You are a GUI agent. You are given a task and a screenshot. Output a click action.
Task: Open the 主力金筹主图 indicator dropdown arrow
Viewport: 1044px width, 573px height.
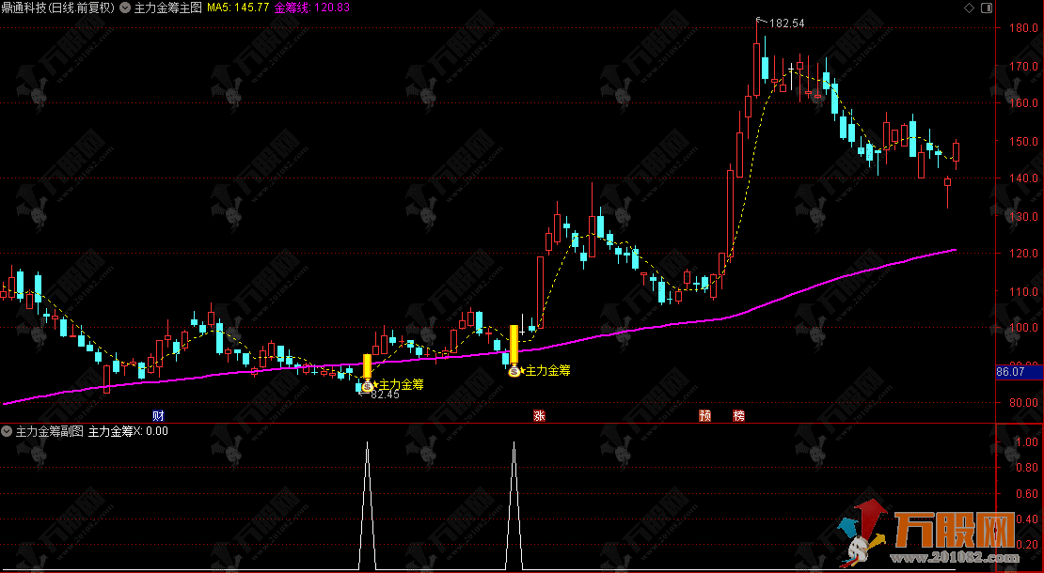point(126,8)
